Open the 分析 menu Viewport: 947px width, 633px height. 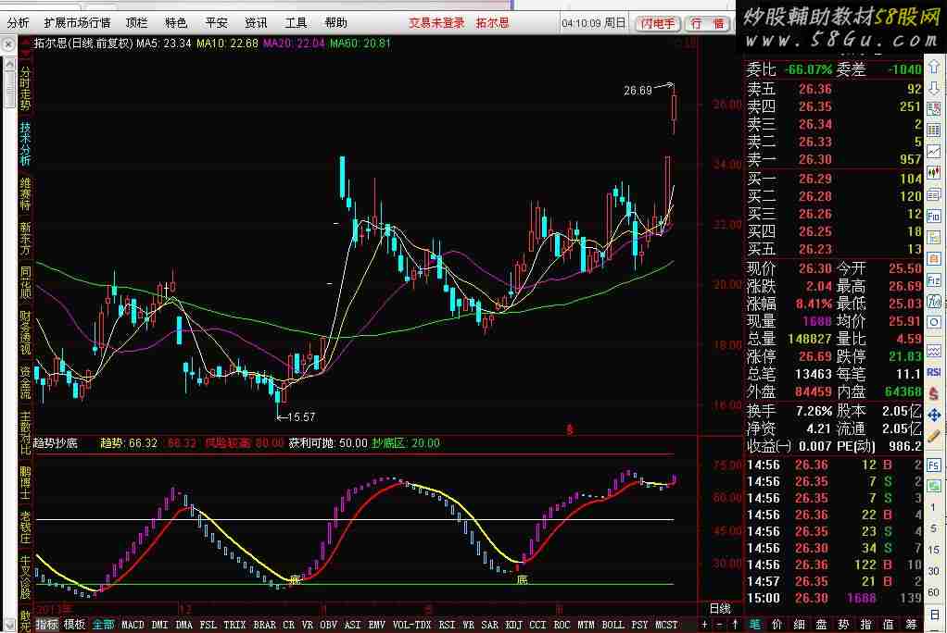point(18,23)
